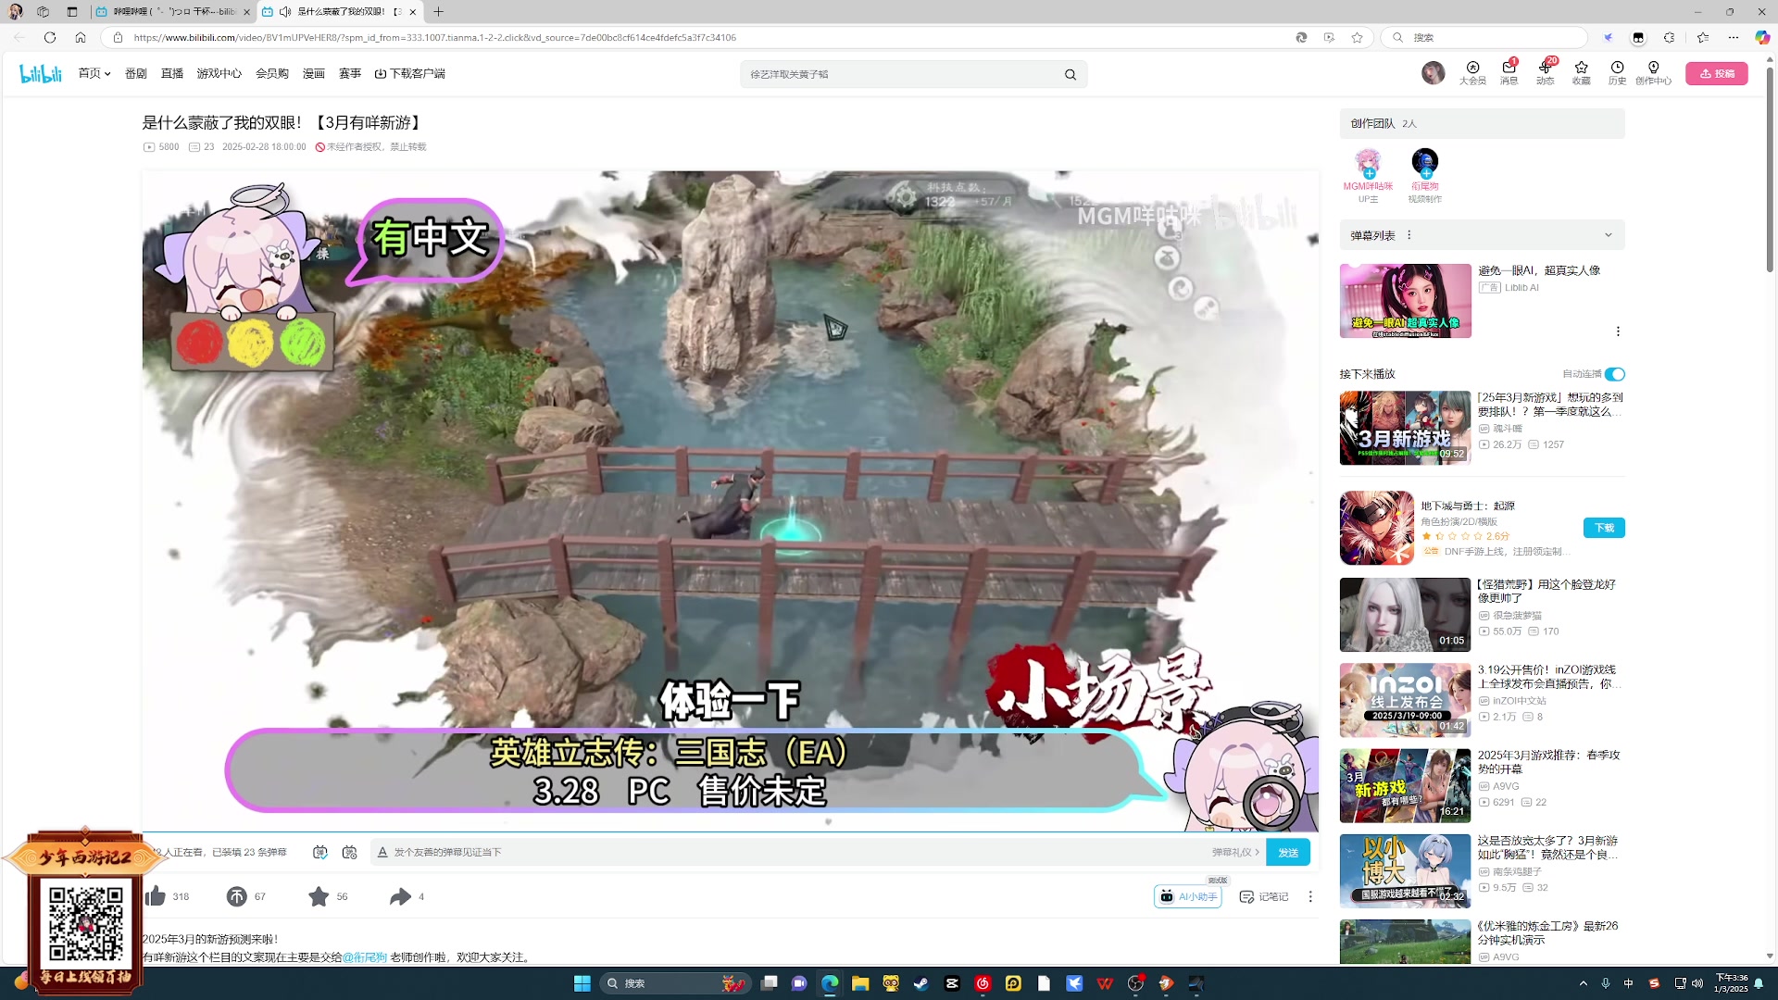The height and width of the screenshot is (1000, 1778).
Task: Open the 首页 dropdown menu
Action: [94, 73]
